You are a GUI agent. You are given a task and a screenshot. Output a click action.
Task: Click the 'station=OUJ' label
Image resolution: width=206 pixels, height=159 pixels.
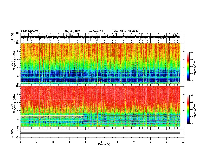tap(96, 31)
